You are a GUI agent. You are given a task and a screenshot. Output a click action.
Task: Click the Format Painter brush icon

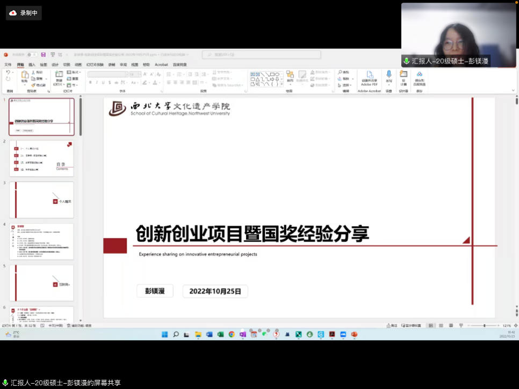tap(33, 85)
